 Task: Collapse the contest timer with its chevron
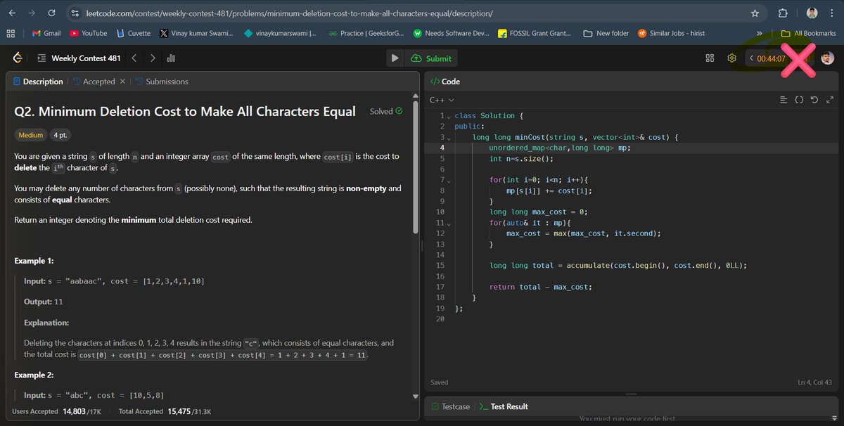click(x=750, y=58)
